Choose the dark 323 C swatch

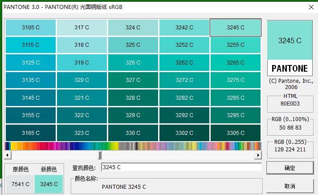click(x=82, y=133)
